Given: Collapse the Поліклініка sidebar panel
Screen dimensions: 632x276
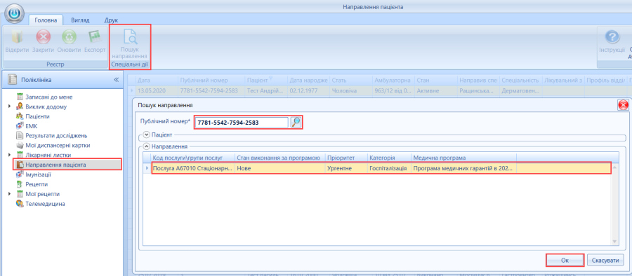Looking at the screenshot, I should [116, 80].
